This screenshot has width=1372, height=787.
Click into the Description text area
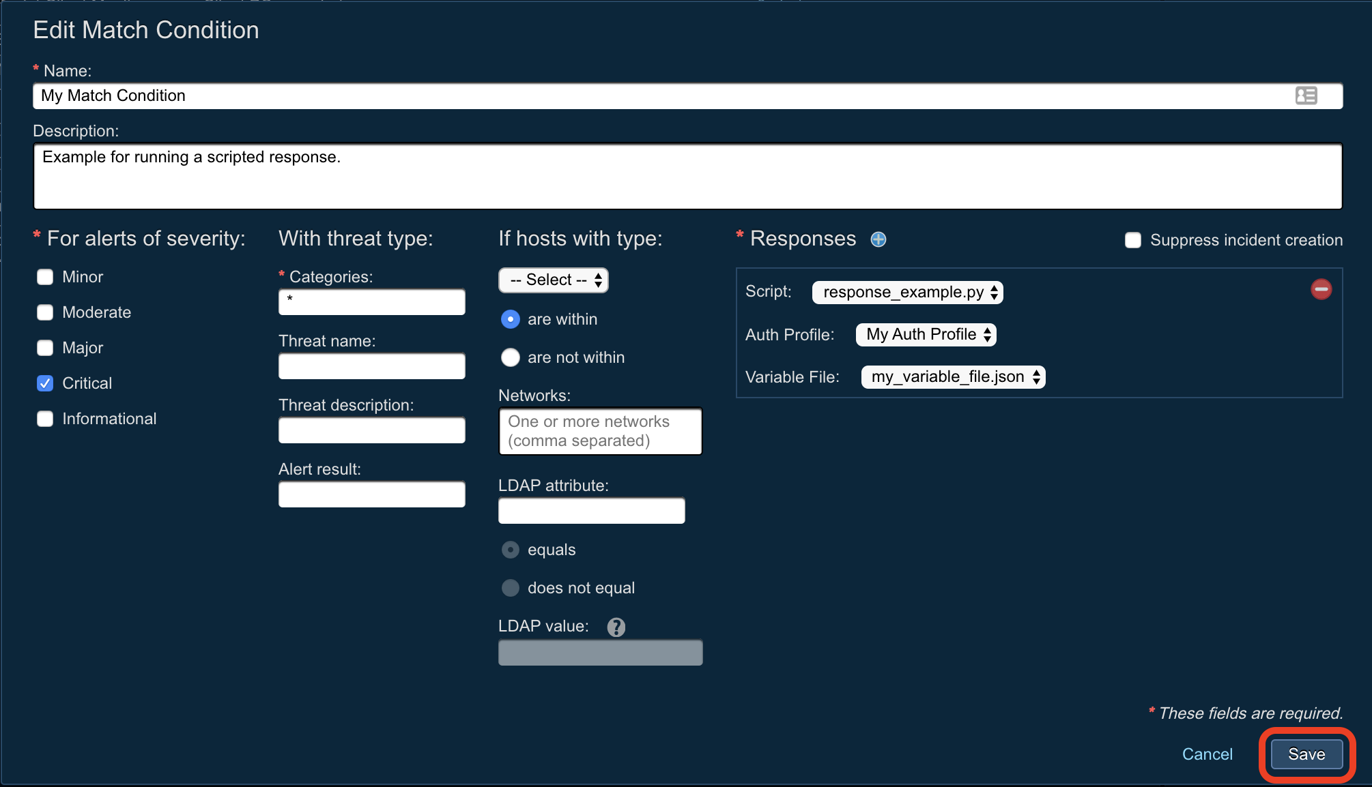[x=687, y=176]
